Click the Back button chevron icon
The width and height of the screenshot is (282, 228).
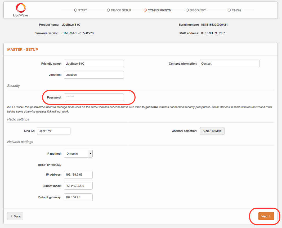(11, 216)
